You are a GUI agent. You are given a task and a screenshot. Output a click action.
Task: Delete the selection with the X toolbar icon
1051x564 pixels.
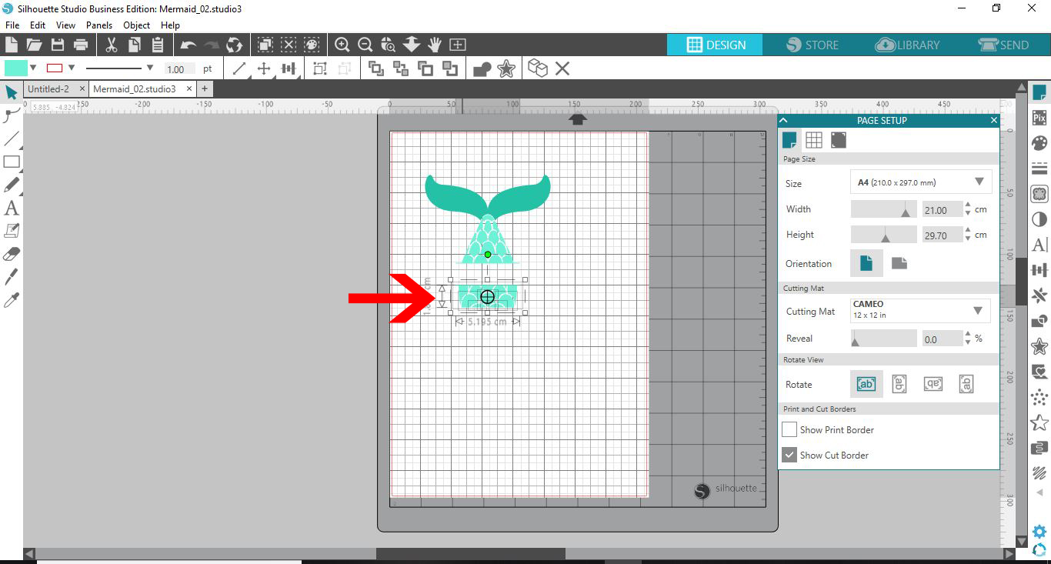[x=562, y=68]
